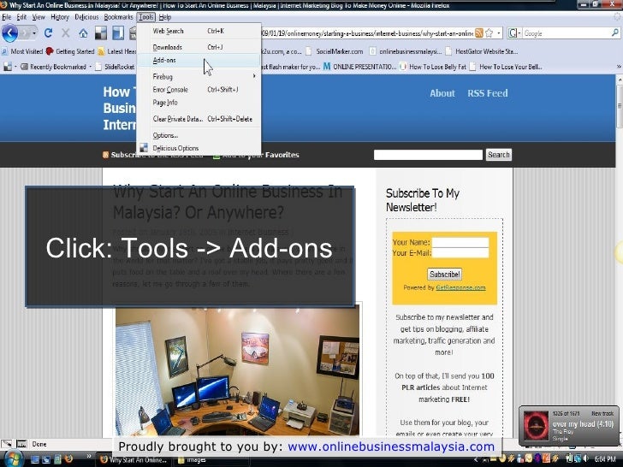Open search engine selector dropdown
The height and width of the screenshot is (467, 623).
coord(514,33)
